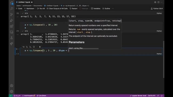173x97 pixels.
Task: Change Python language mode of active cell
Action: coord(159,54)
